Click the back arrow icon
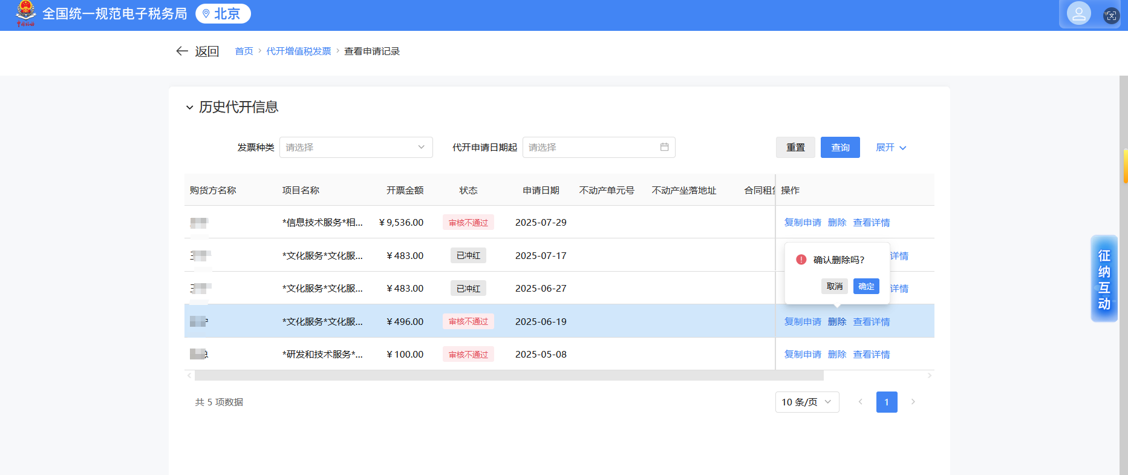 coord(182,51)
